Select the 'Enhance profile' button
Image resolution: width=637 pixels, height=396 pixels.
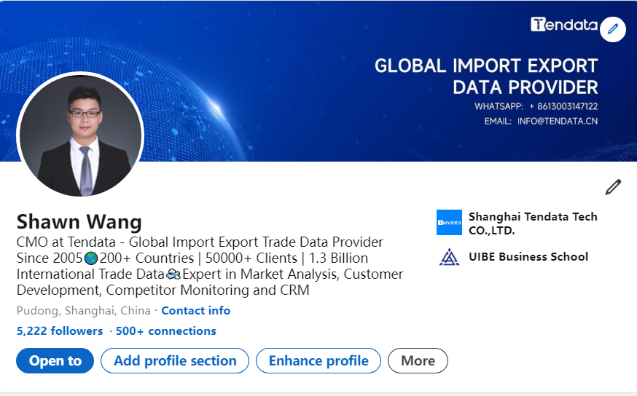[318, 361]
